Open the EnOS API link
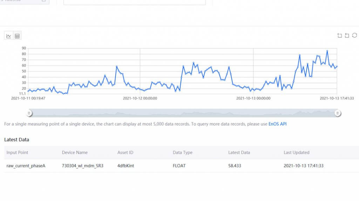Image resolution: width=359 pixels, height=201 pixels. [277, 124]
